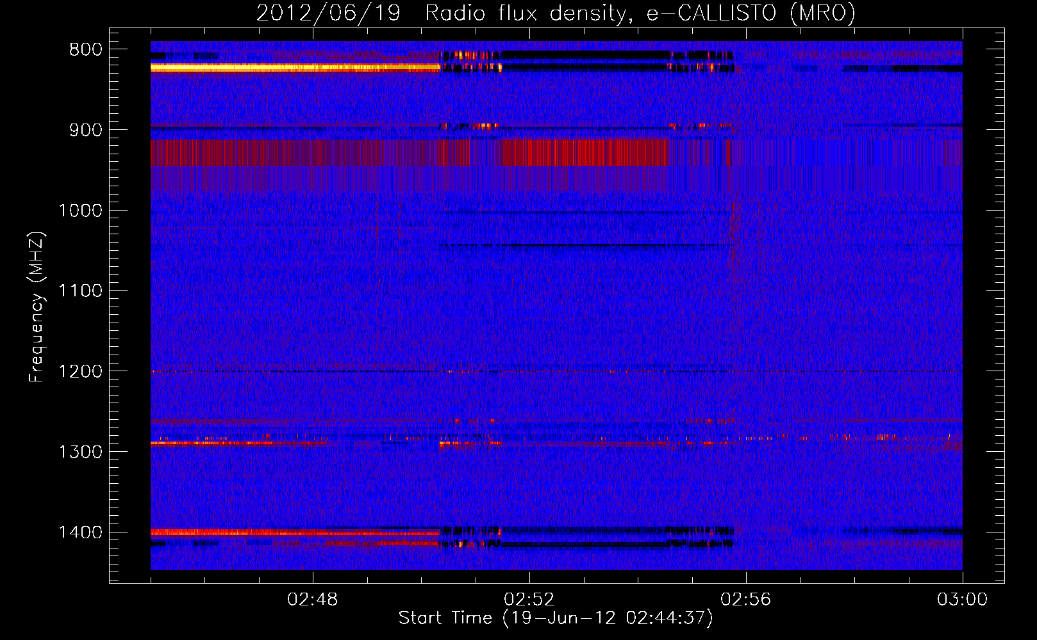Click the bright yellow emission band near 820 MHz
This screenshot has width=1037, height=640.
coord(295,67)
